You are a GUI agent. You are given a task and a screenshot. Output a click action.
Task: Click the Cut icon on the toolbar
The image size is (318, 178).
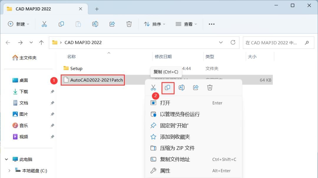[44, 24]
